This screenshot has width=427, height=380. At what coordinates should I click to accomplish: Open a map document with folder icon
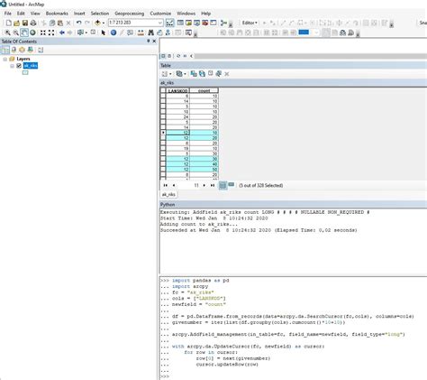tap(17, 23)
